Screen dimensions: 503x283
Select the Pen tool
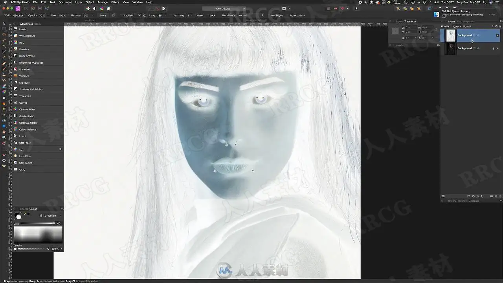4,109
